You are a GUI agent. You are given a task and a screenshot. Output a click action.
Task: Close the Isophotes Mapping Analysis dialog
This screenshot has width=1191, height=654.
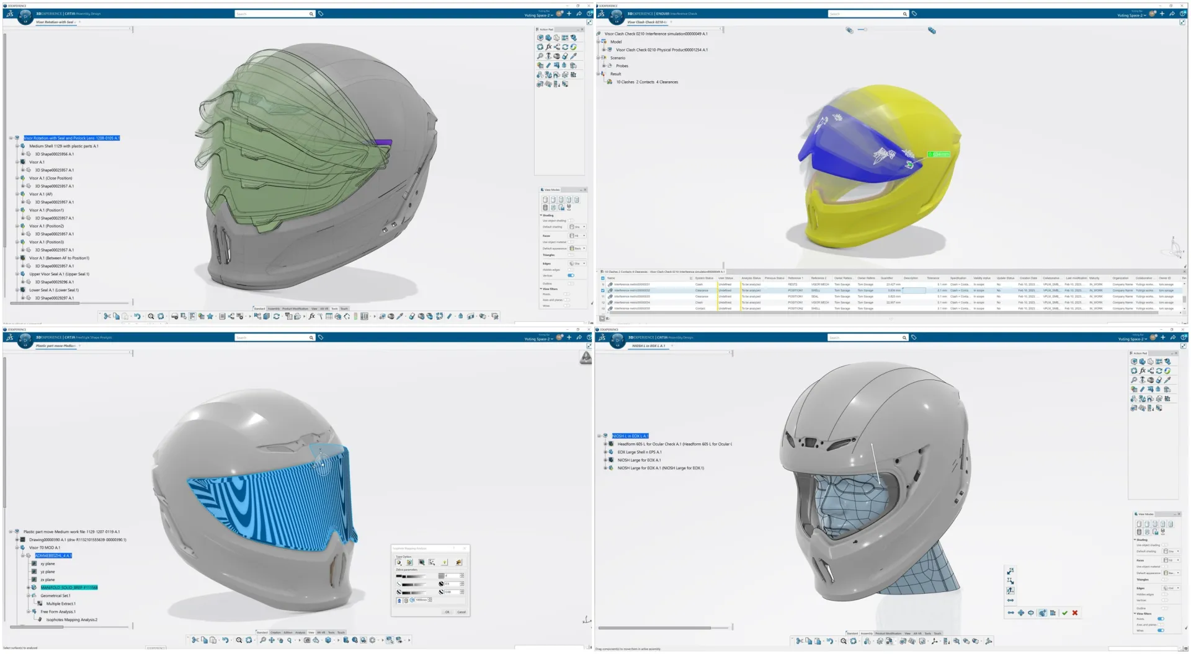pos(465,548)
